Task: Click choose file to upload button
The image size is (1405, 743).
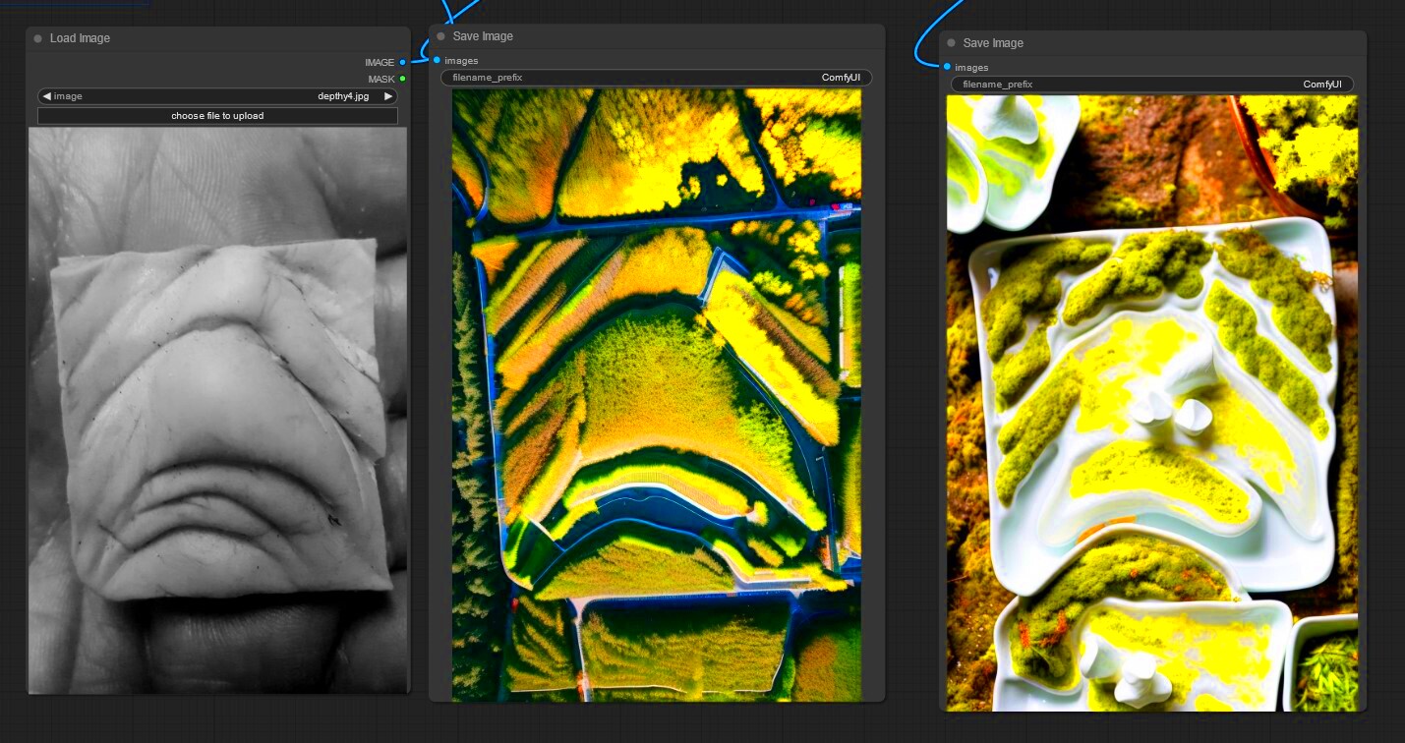Action: (217, 116)
